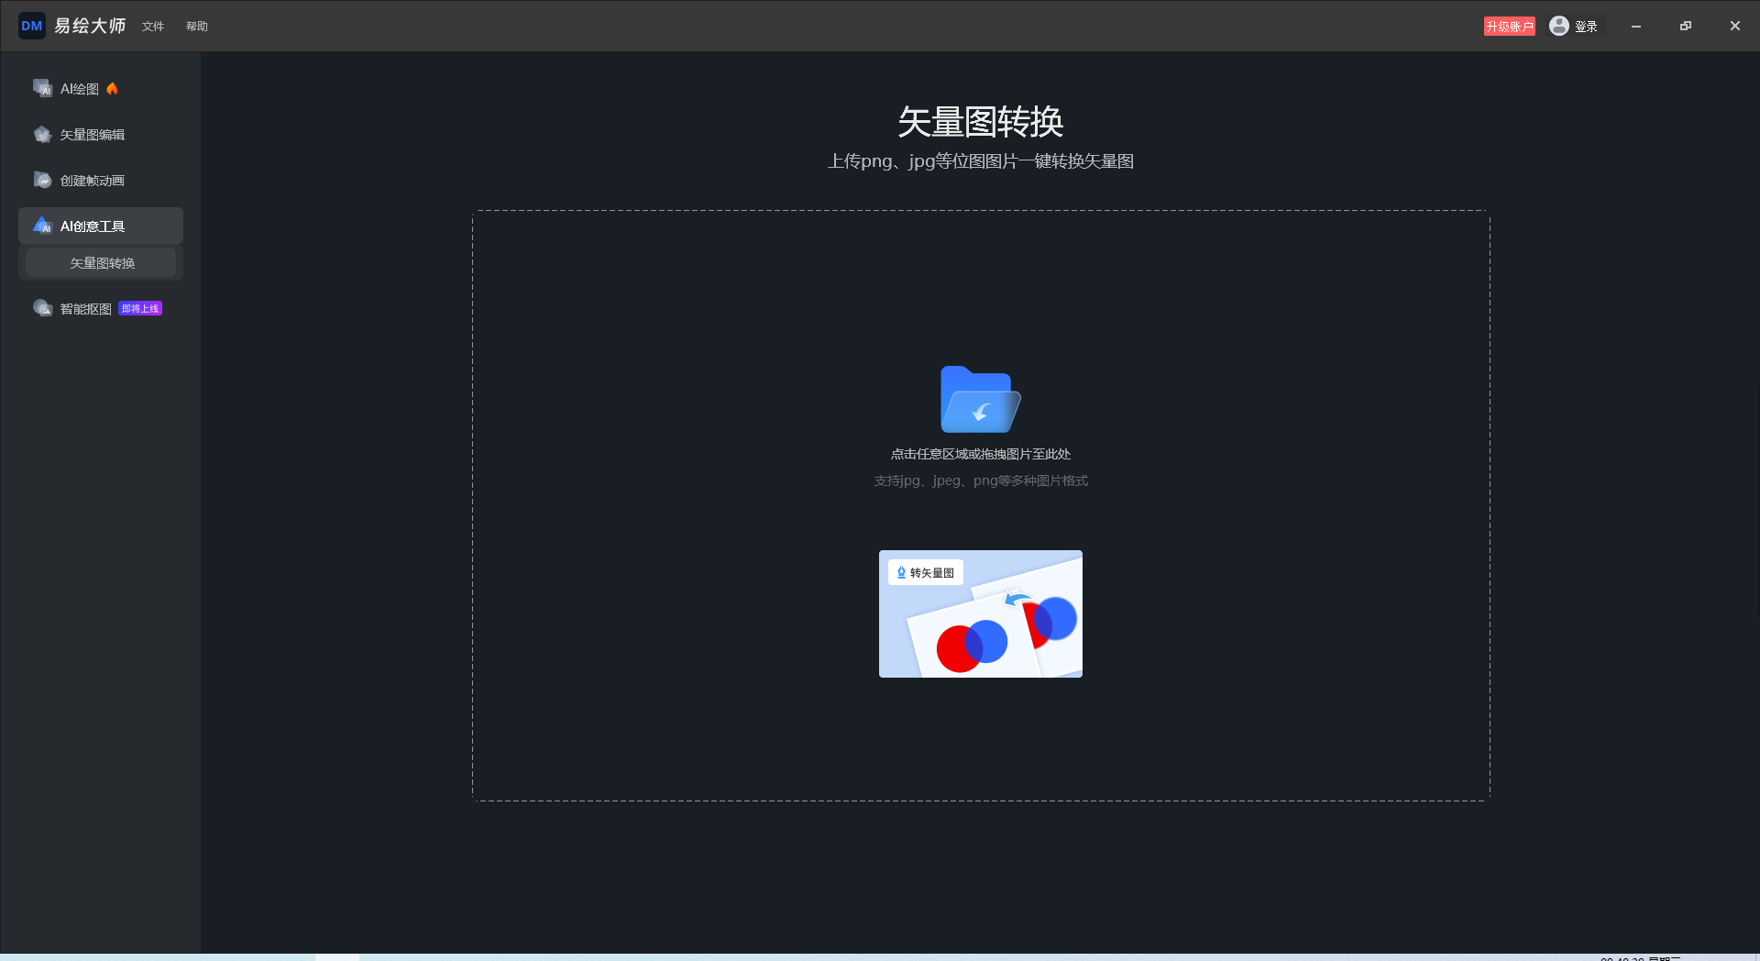The image size is (1760, 961).
Task: Click the 创建帧动画 sidebar icon
Action: (x=42, y=180)
